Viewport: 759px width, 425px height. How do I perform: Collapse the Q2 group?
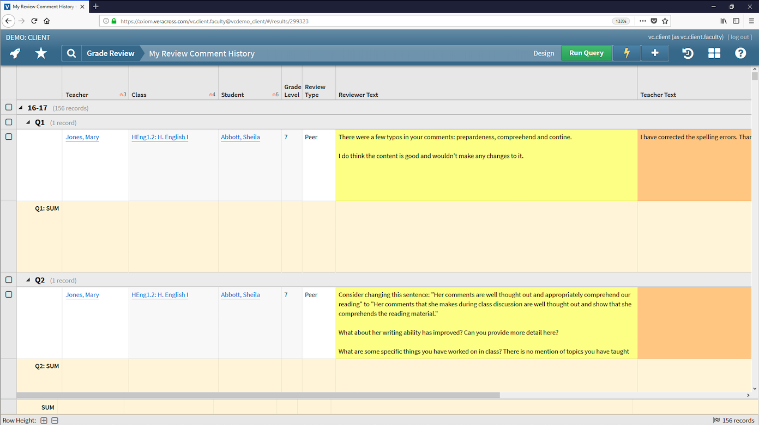29,280
